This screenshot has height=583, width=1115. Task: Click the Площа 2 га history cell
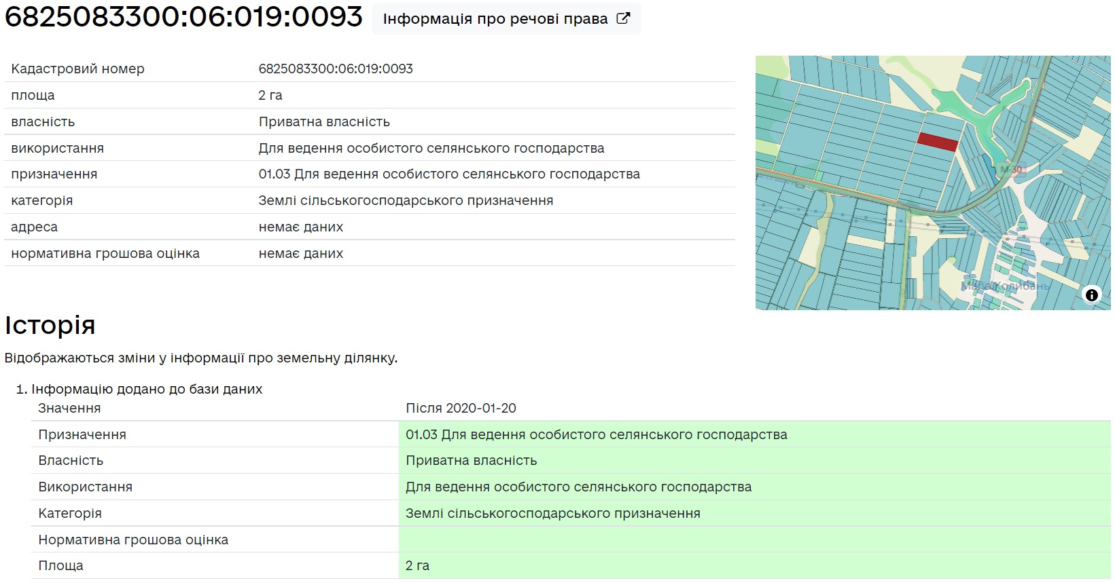417,565
